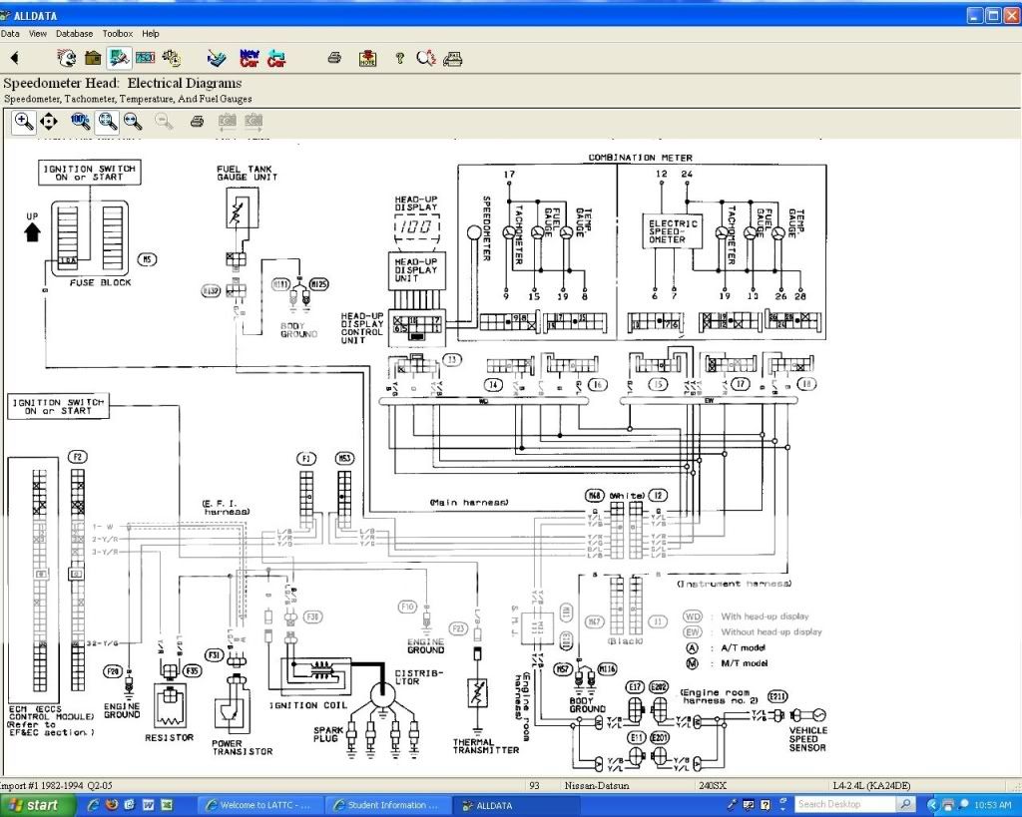Click the labor times 7520 icon
Viewport: 1022px width, 817px height.
(x=145, y=58)
